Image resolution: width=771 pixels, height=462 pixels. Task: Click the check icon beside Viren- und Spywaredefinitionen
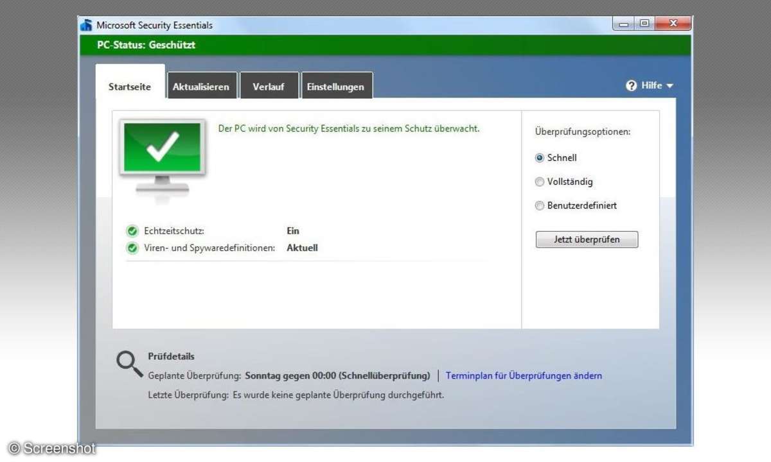tap(132, 248)
